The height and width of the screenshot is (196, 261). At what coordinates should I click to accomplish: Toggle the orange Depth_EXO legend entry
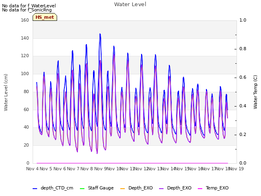pyautogui.click(x=136, y=188)
